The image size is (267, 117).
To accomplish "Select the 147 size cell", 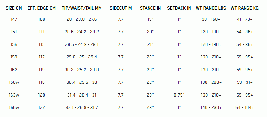I will 14,19.
